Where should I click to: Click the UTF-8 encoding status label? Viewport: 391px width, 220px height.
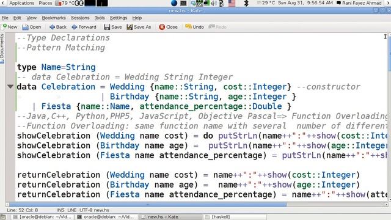click(x=87, y=210)
